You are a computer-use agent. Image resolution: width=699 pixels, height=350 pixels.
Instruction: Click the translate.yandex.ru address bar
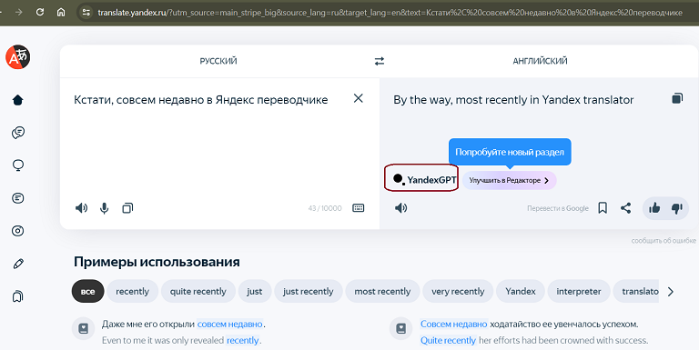(388, 13)
